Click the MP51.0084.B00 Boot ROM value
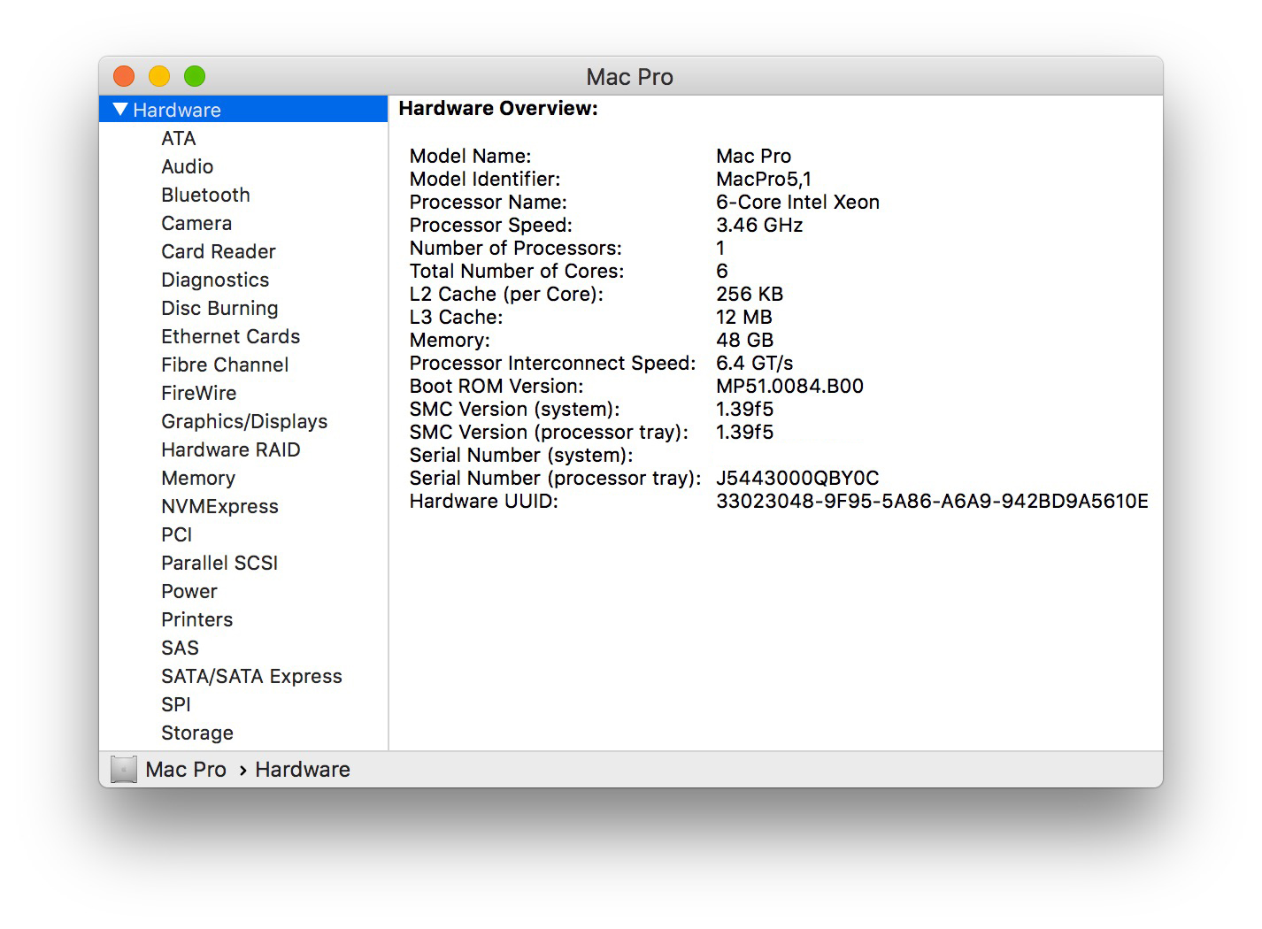The image size is (1262, 929). click(x=789, y=387)
